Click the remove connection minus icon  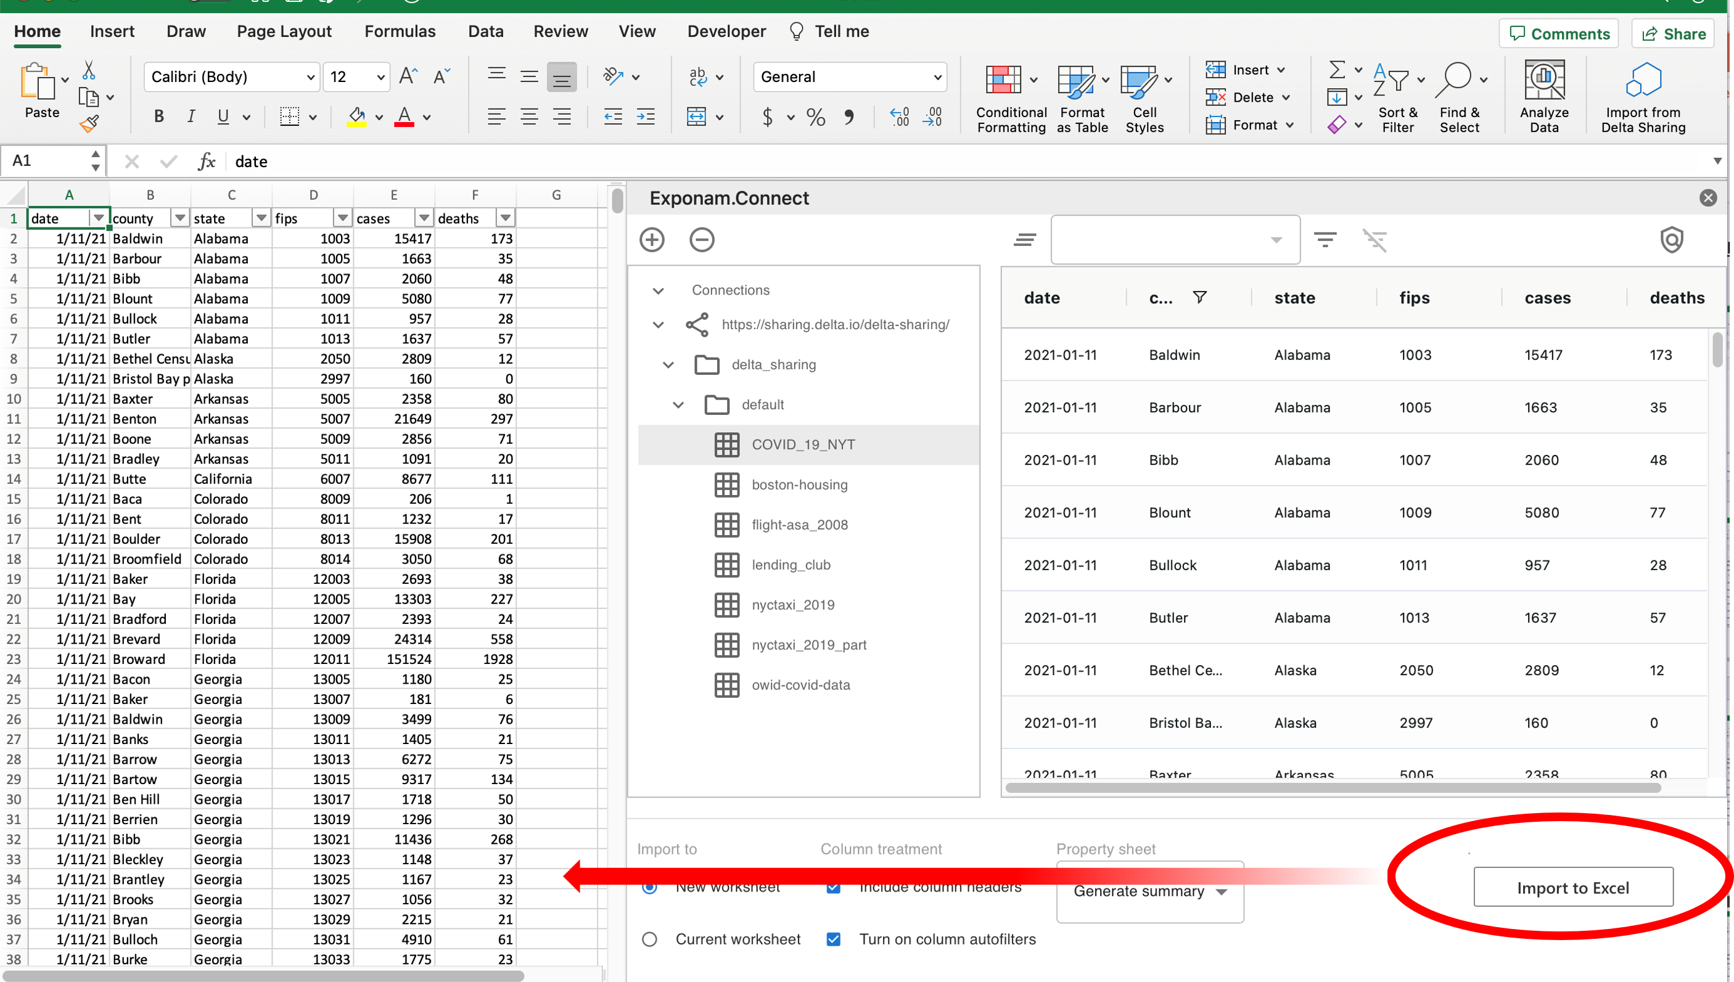[x=701, y=239]
